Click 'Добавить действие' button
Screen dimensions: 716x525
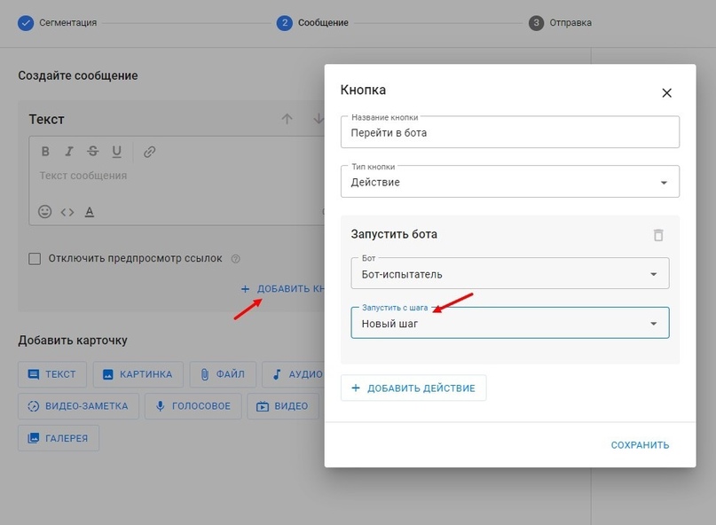tap(413, 388)
